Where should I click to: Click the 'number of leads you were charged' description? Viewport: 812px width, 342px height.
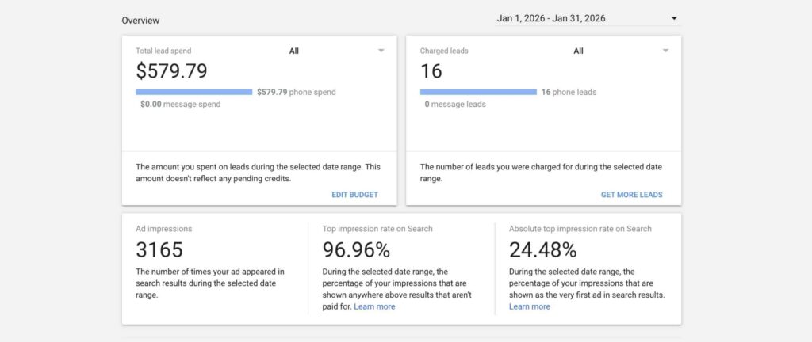coord(541,173)
